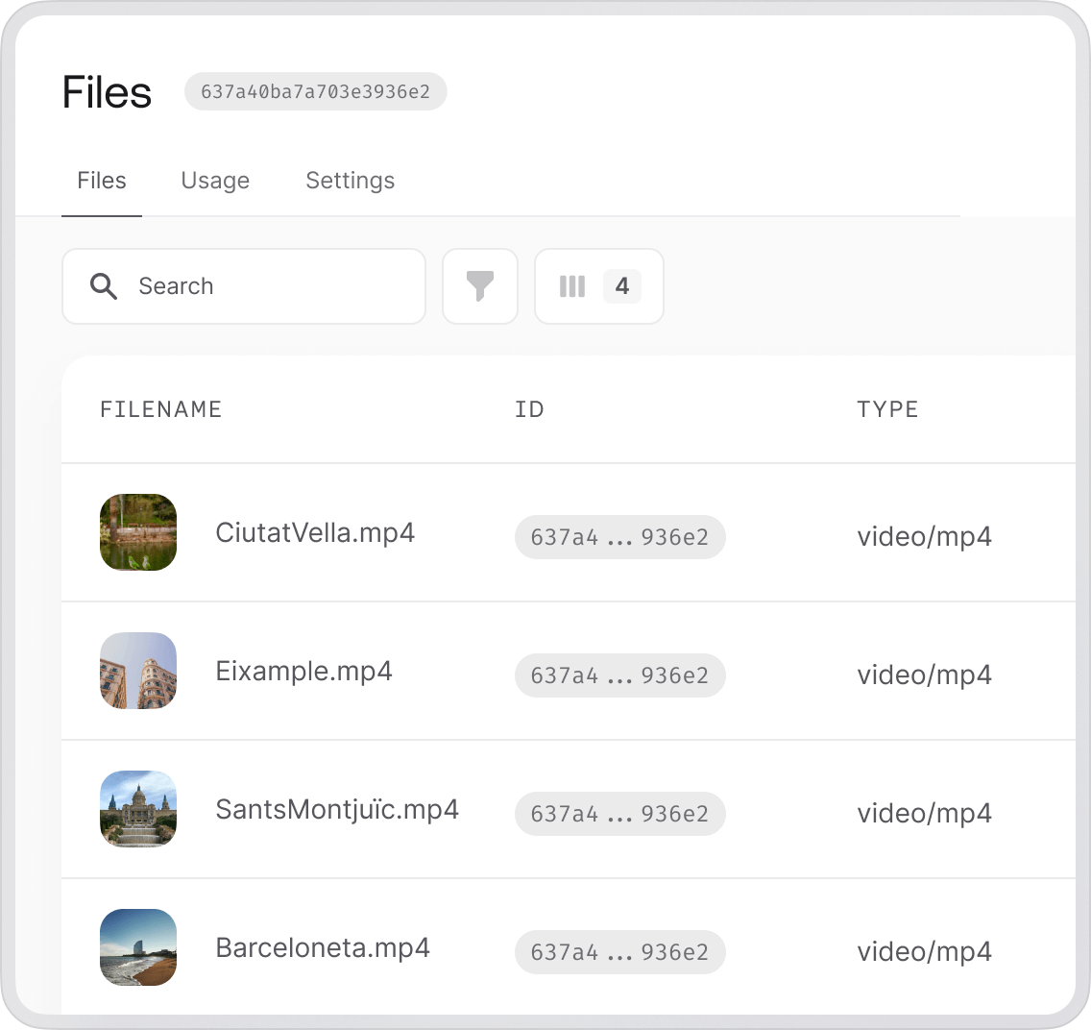Viewport: 1091px width, 1030px height.
Task: Switch to the Settings tab
Action: (x=350, y=181)
